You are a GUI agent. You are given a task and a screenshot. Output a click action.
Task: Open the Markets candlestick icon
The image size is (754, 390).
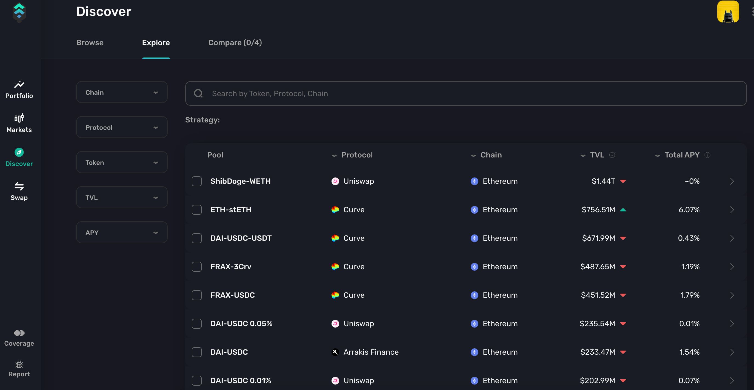(19, 118)
